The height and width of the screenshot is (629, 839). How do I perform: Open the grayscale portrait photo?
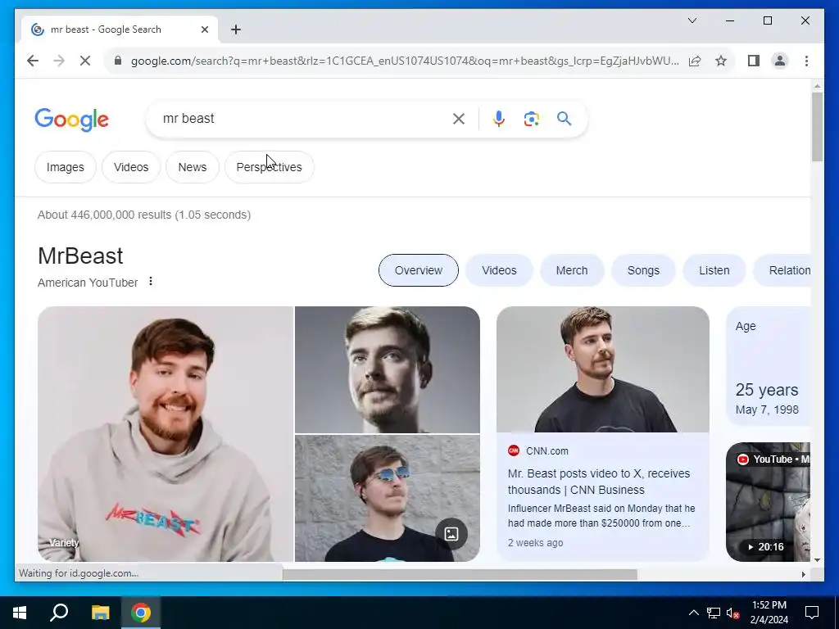pyautogui.click(x=388, y=369)
